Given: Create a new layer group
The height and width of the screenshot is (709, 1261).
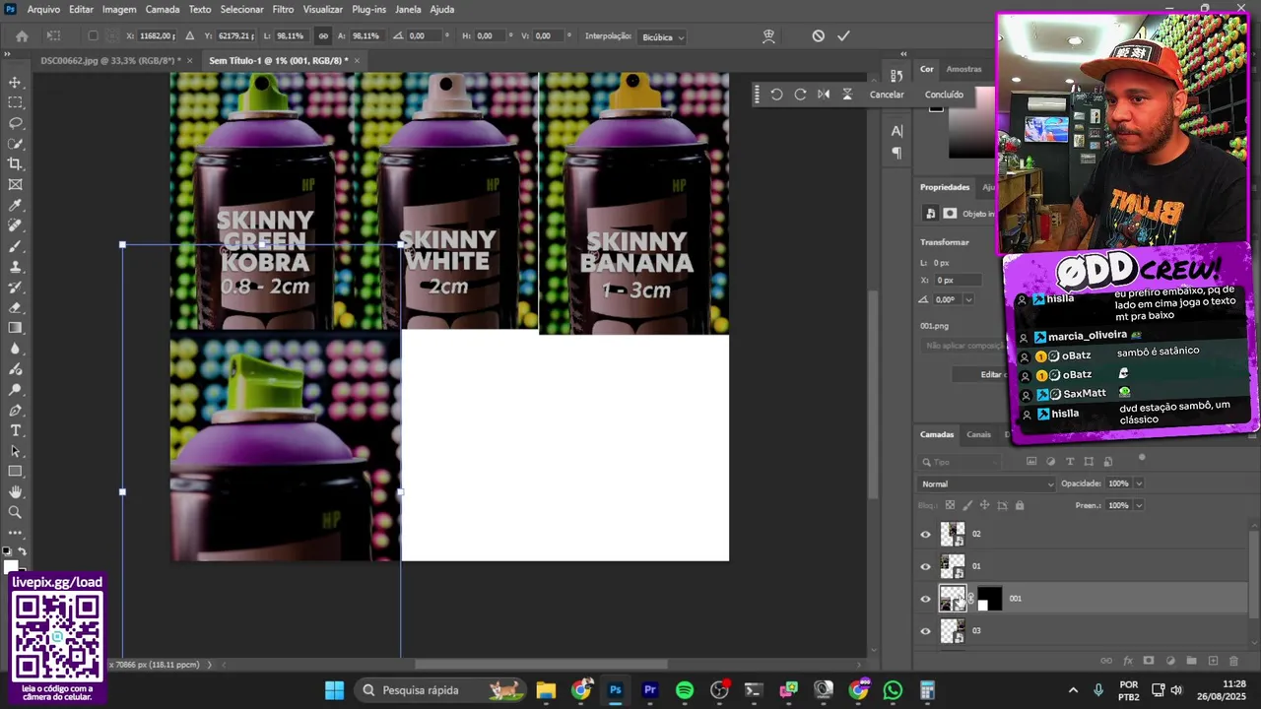Looking at the screenshot, I should click(1191, 661).
